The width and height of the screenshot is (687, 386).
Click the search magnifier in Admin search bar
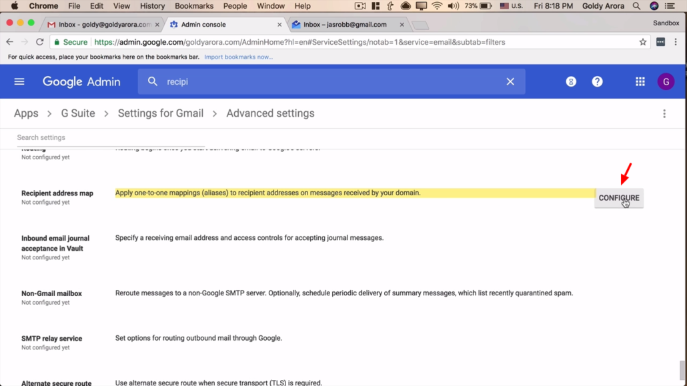click(x=153, y=81)
